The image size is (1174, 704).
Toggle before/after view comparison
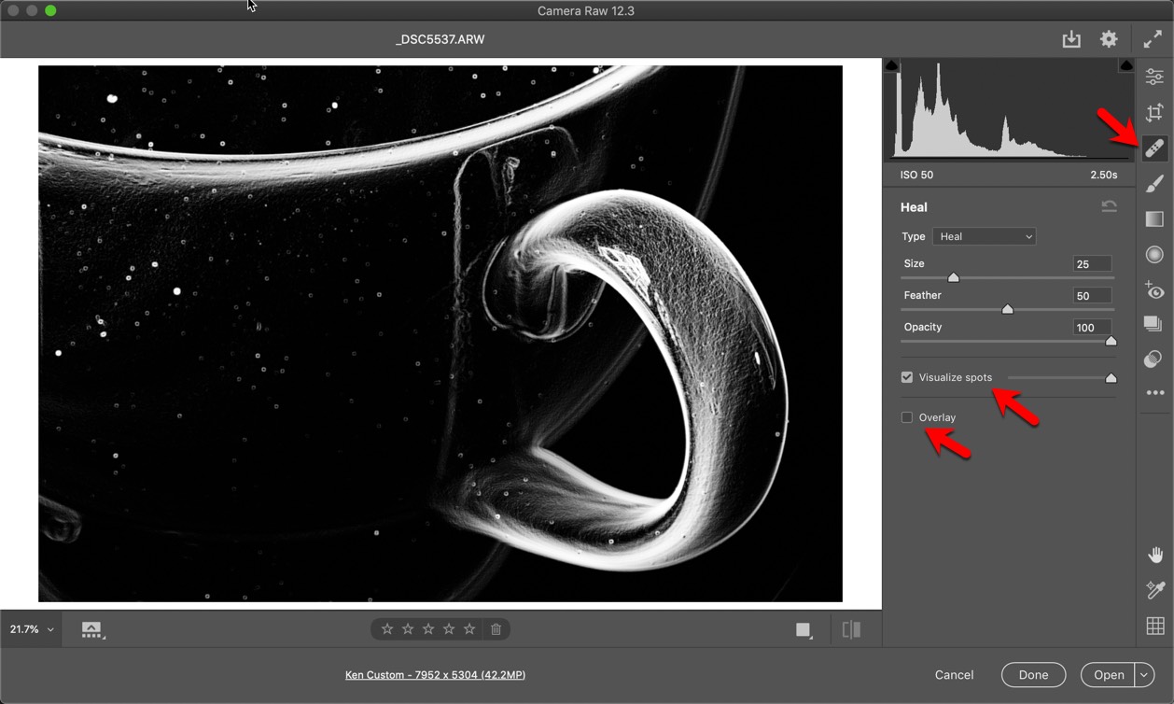point(851,629)
